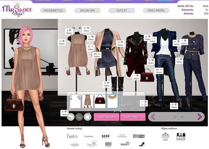Open the black high heel shop icon

pyautogui.click(x=141, y=144)
